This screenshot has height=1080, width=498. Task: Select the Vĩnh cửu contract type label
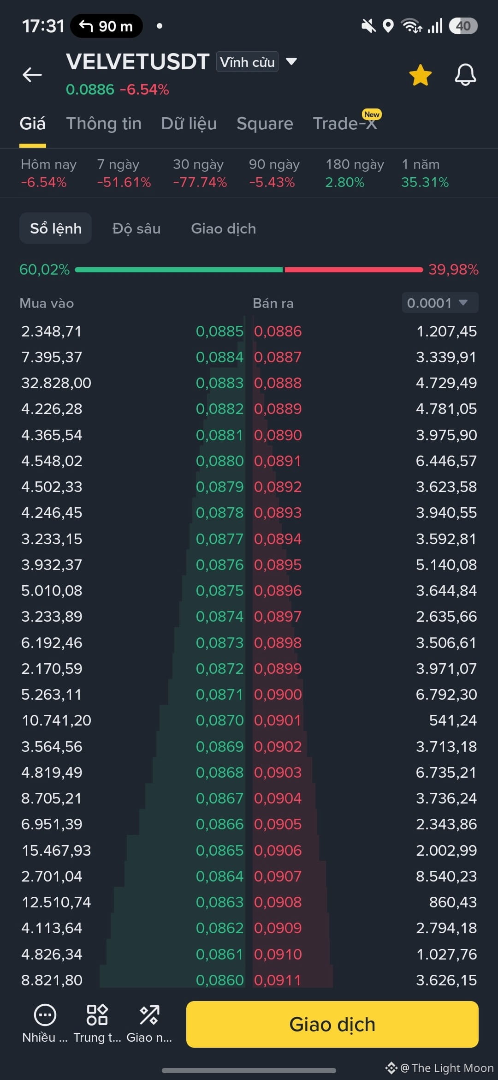[x=247, y=62]
